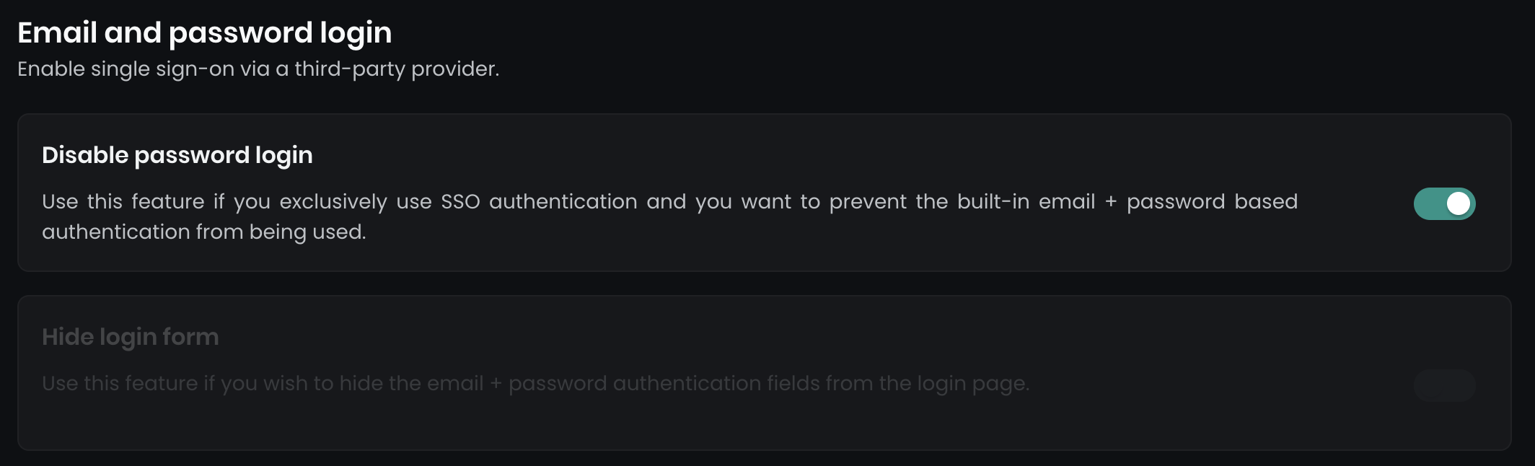Image resolution: width=1535 pixels, height=466 pixels.
Task: Click "authentication from being used." text line
Action: (x=204, y=232)
